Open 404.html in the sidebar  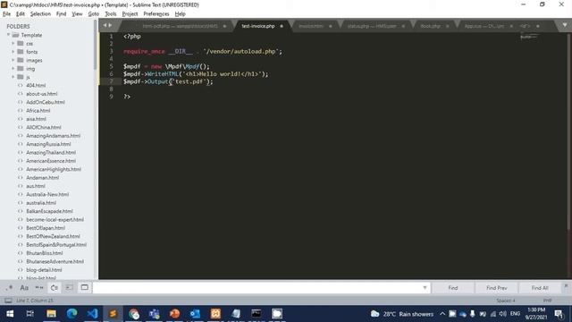(36, 86)
